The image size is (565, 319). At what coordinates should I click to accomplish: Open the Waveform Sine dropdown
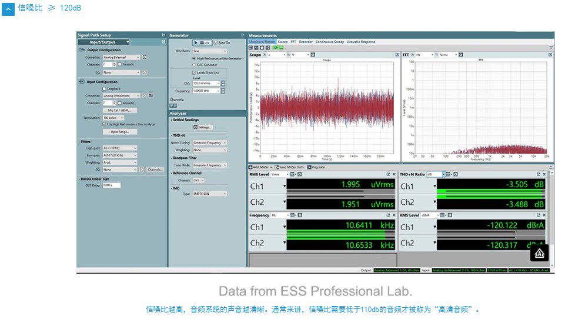210,51
